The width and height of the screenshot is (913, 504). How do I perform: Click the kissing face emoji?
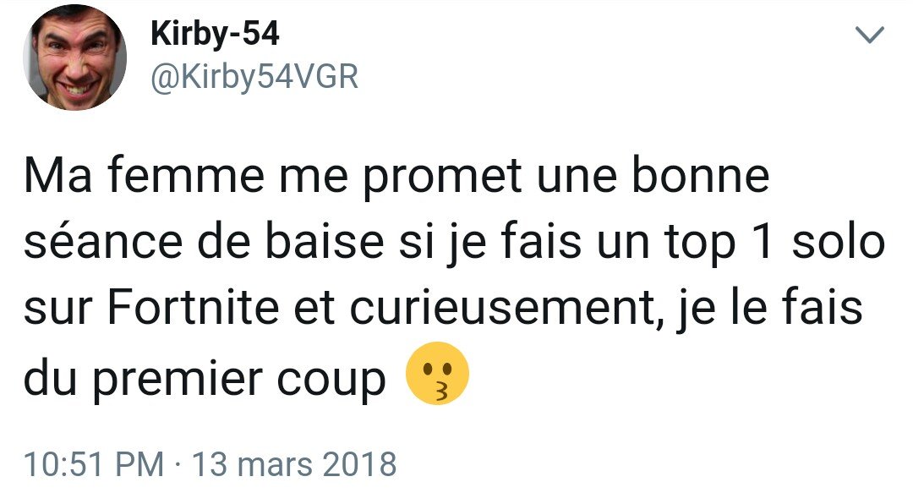(437, 373)
